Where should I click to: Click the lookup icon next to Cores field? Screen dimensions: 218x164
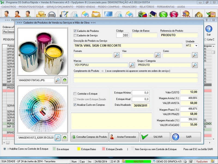pos(195,55)
